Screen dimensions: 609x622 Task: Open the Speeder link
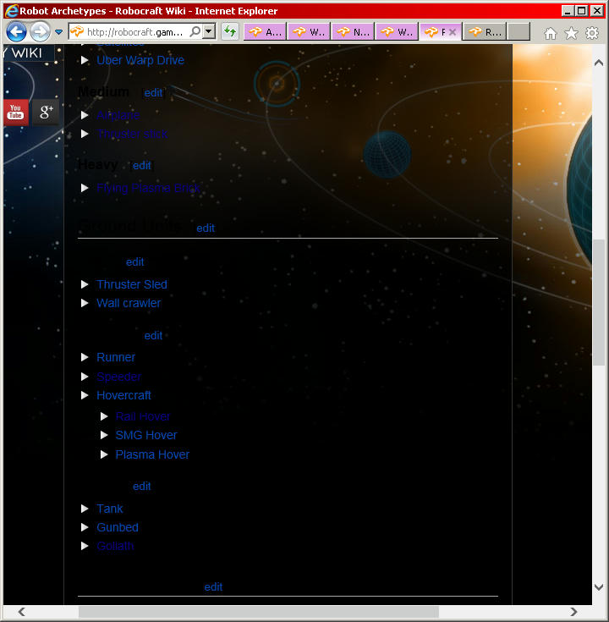(119, 377)
